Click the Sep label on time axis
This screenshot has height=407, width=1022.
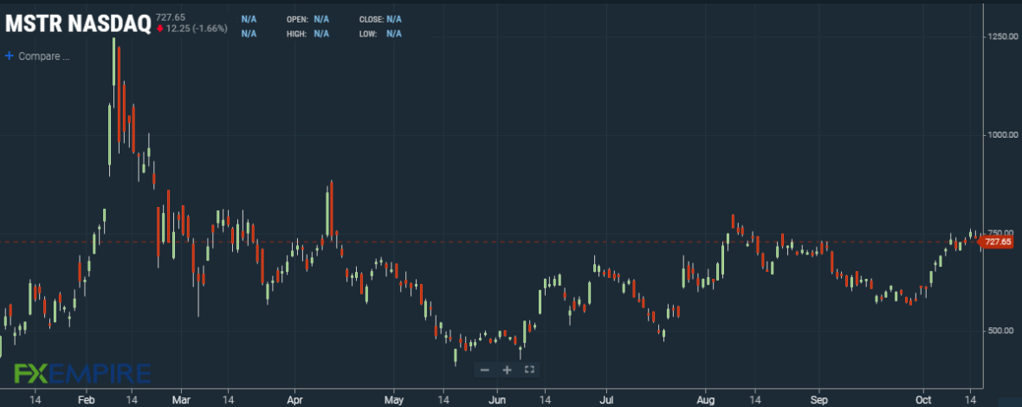coord(819,398)
